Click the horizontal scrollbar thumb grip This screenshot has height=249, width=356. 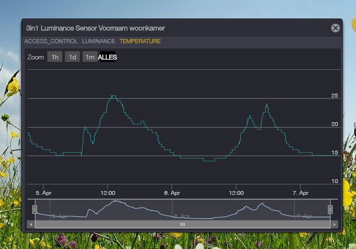(x=182, y=224)
